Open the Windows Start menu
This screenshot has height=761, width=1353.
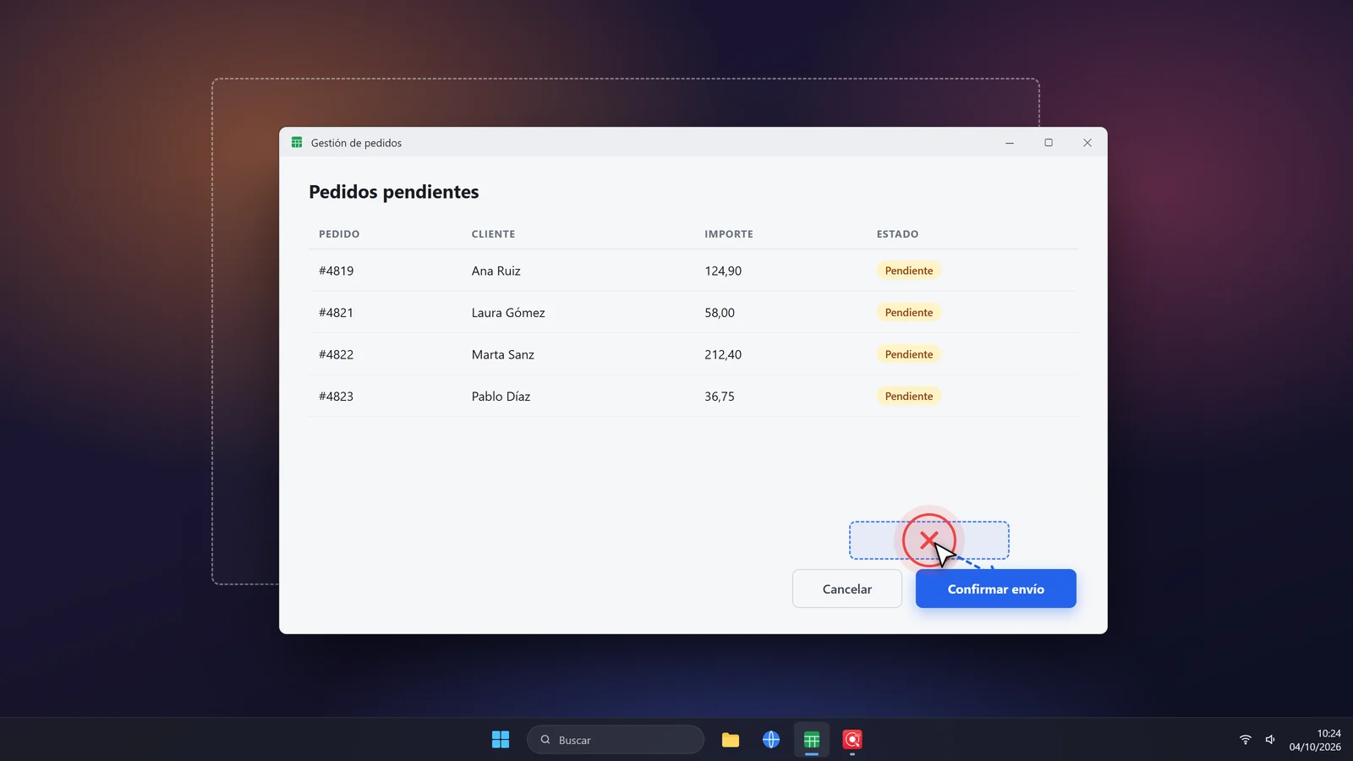501,740
